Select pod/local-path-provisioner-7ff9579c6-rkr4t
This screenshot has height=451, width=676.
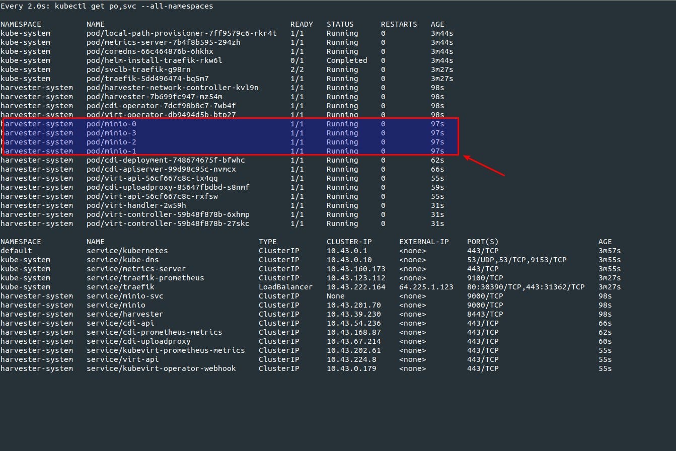pos(181,33)
